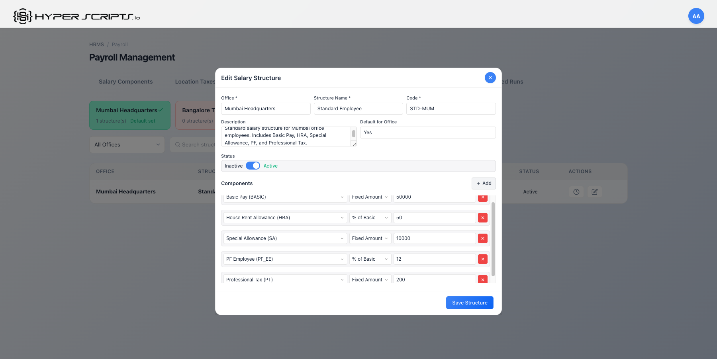Open history for Mumbai Headquarters structure
Screen dimensions: 717x359
(576, 192)
